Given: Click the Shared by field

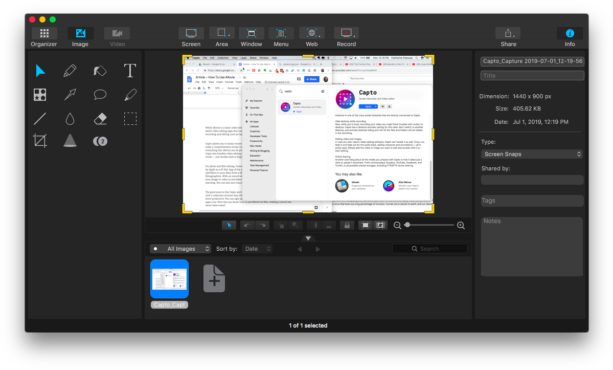Looking at the screenshot, I should coord(532,180).
